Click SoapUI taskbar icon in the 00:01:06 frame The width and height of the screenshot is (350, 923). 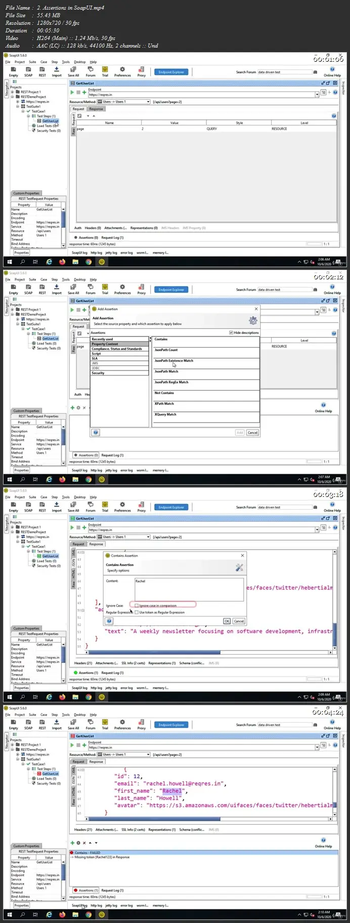102,262
